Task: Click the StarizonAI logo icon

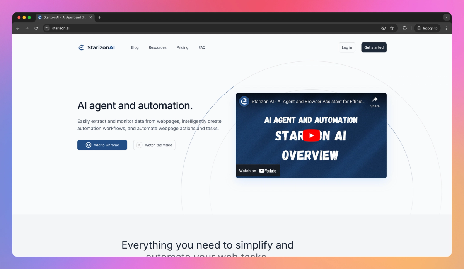Action: [81, 47]
